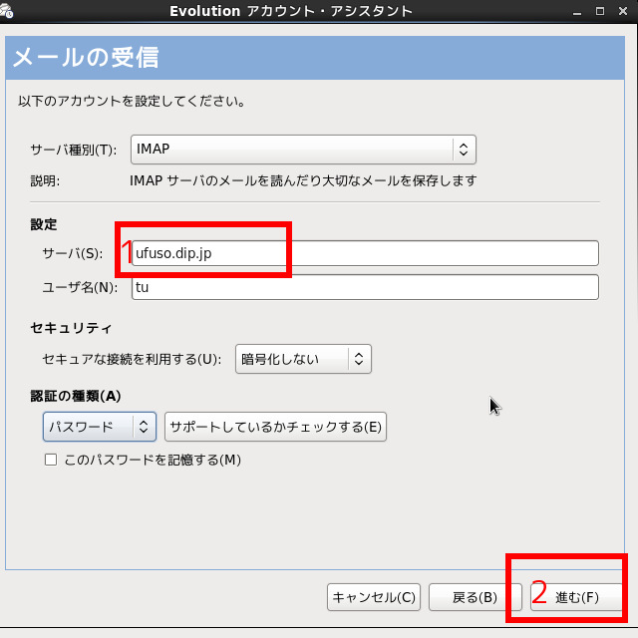This screenshot has height=638, width=638.
Task: Maximize the account assistant window
Action: [x=601, y=11]
